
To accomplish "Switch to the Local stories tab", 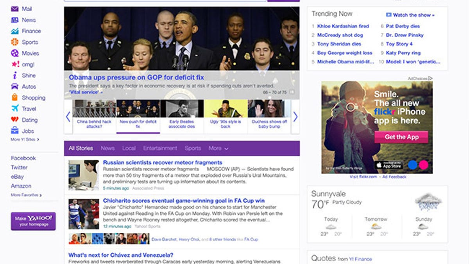I will (130, 148).
